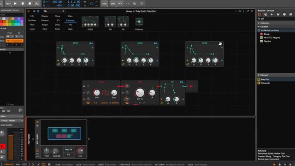Mute the track with the M button
Image resolution: width=295 pixels, height=166 pixels.
[2, 157]
